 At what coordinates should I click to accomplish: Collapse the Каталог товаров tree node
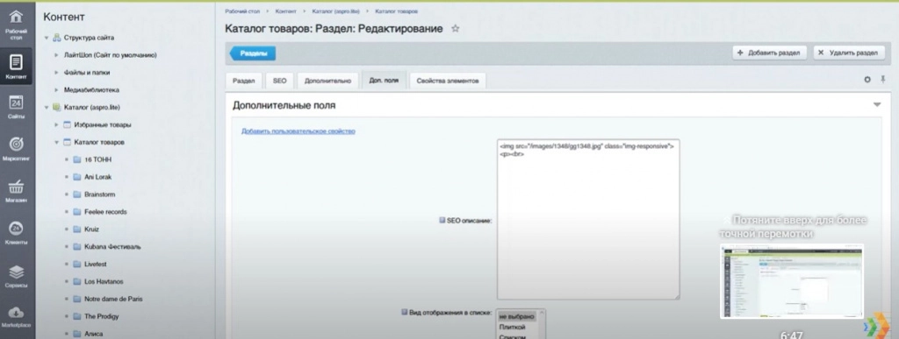[x=57, y=142]
